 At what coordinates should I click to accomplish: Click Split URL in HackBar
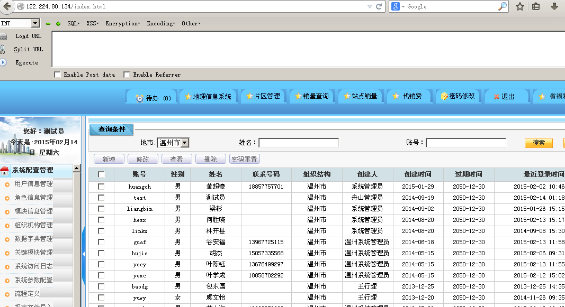coord(29,49)
